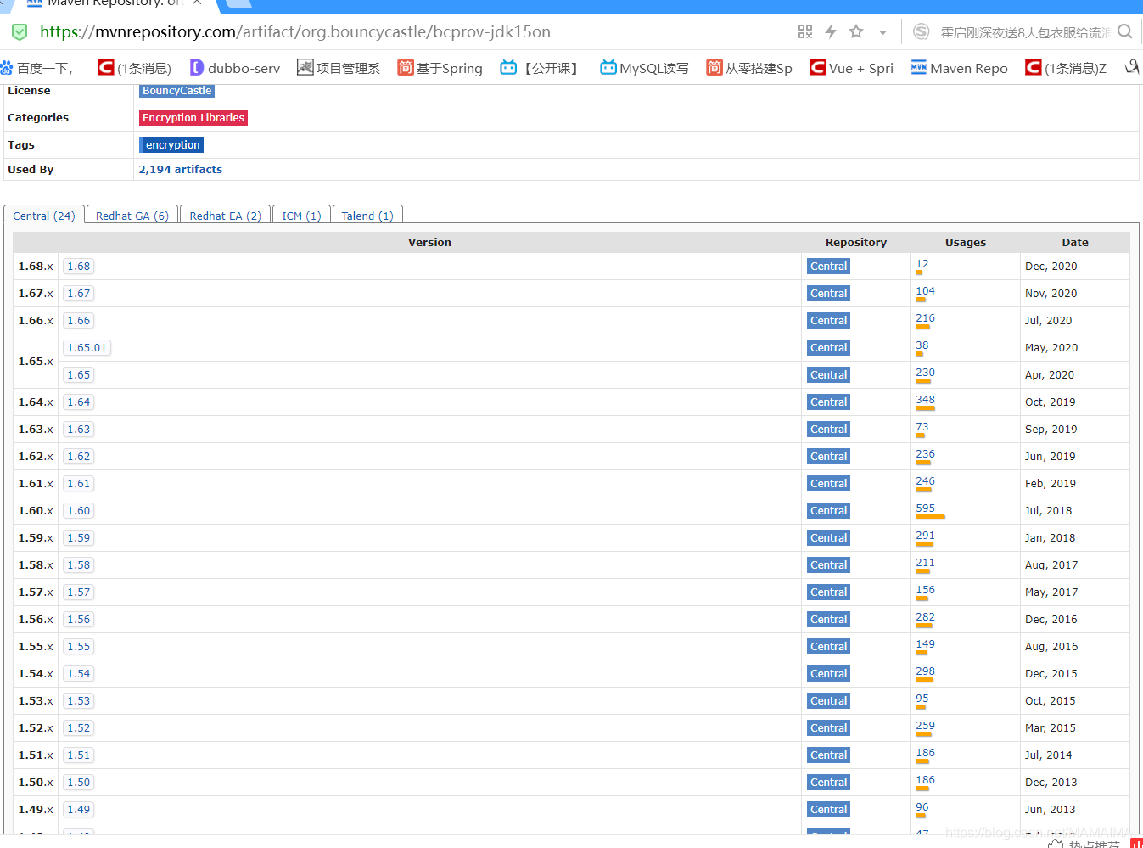
Task: Open version 1.67
Action: tap(79, 294)
